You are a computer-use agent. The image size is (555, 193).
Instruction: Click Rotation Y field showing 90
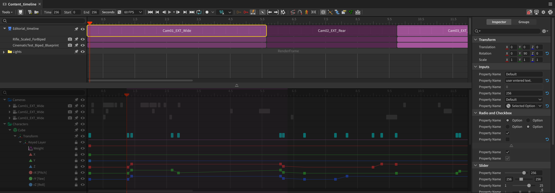526,53
